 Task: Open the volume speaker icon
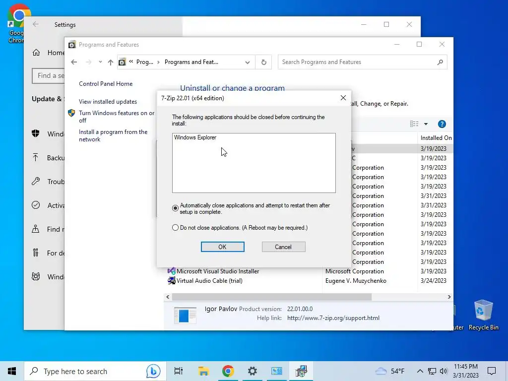coord(444,371)
